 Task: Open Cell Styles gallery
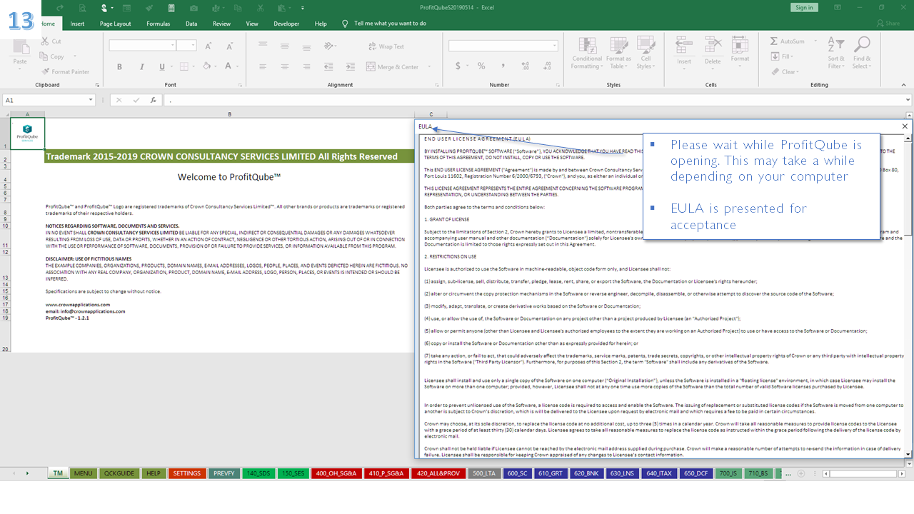pos(646,54)
